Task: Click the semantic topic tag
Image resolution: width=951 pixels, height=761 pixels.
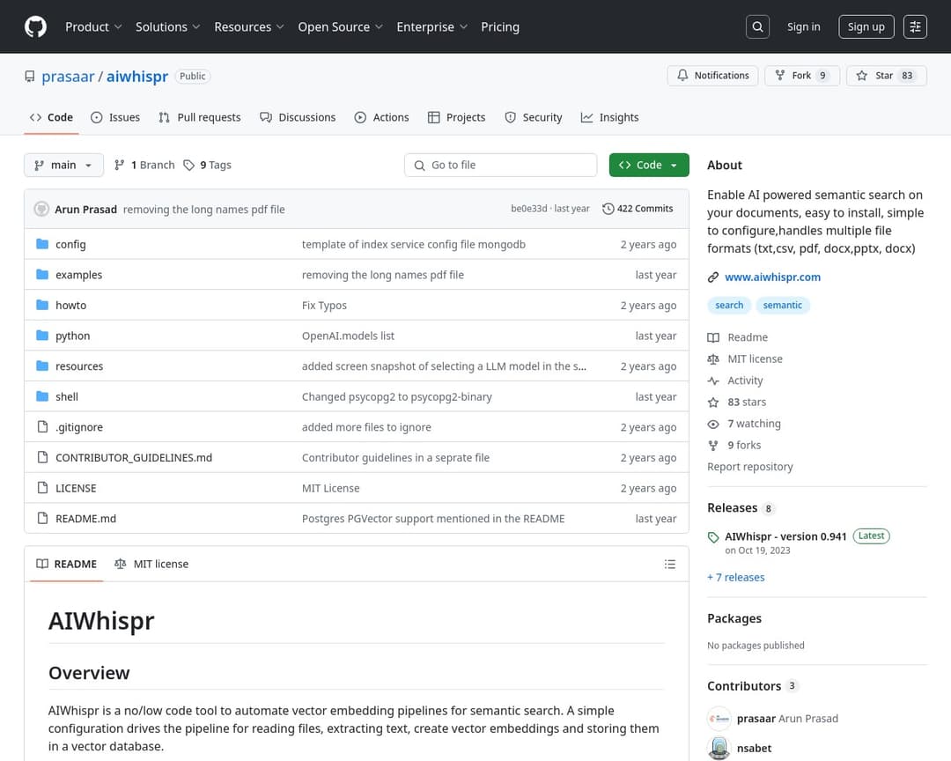Action: 782,306
